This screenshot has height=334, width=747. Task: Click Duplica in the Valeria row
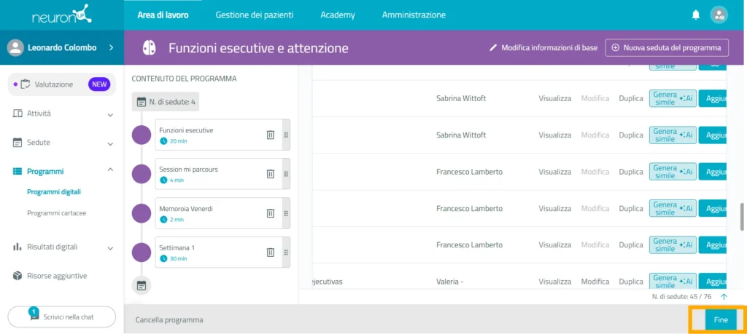pos(631,282)
